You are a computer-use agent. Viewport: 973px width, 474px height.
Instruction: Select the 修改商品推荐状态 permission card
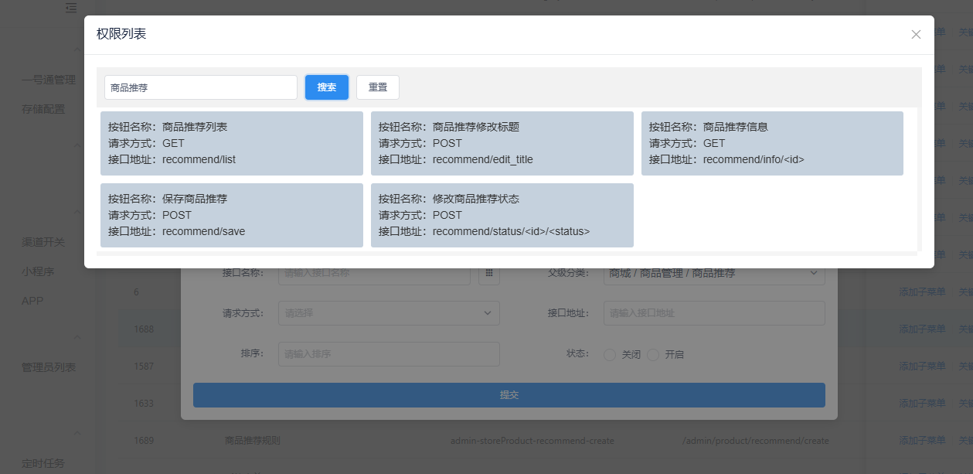(502, 215)
